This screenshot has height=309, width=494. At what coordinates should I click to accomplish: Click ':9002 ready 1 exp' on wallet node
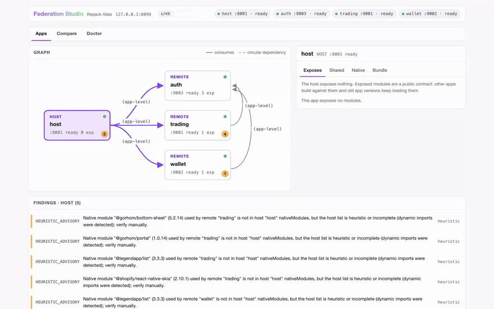point(192,172)
